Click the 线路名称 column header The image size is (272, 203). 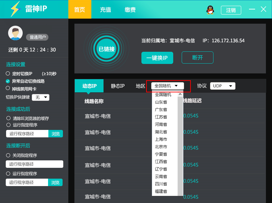pos(94,101)
